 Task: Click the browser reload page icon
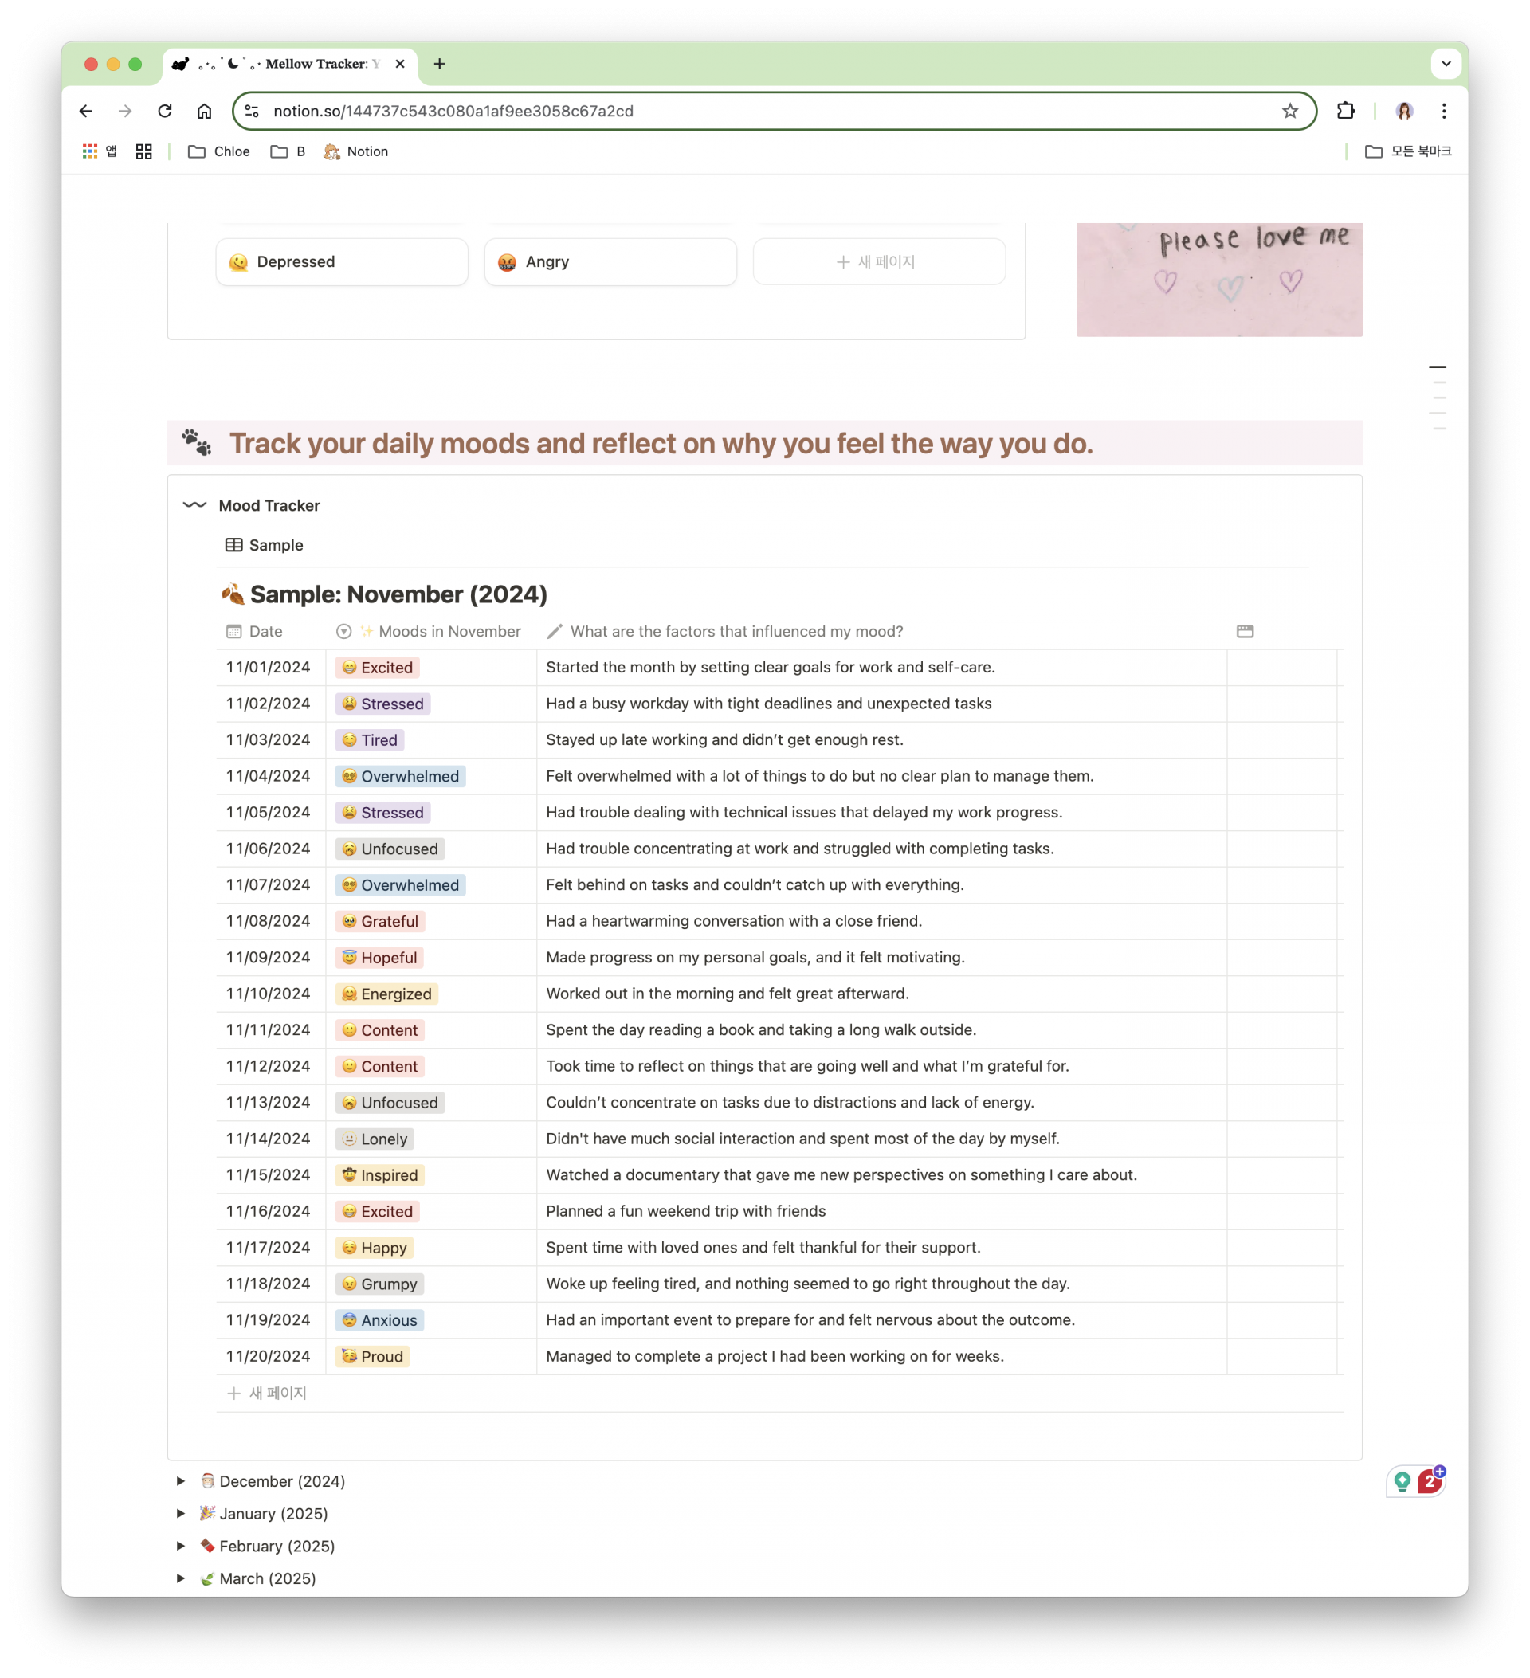(x=165, y=111)
